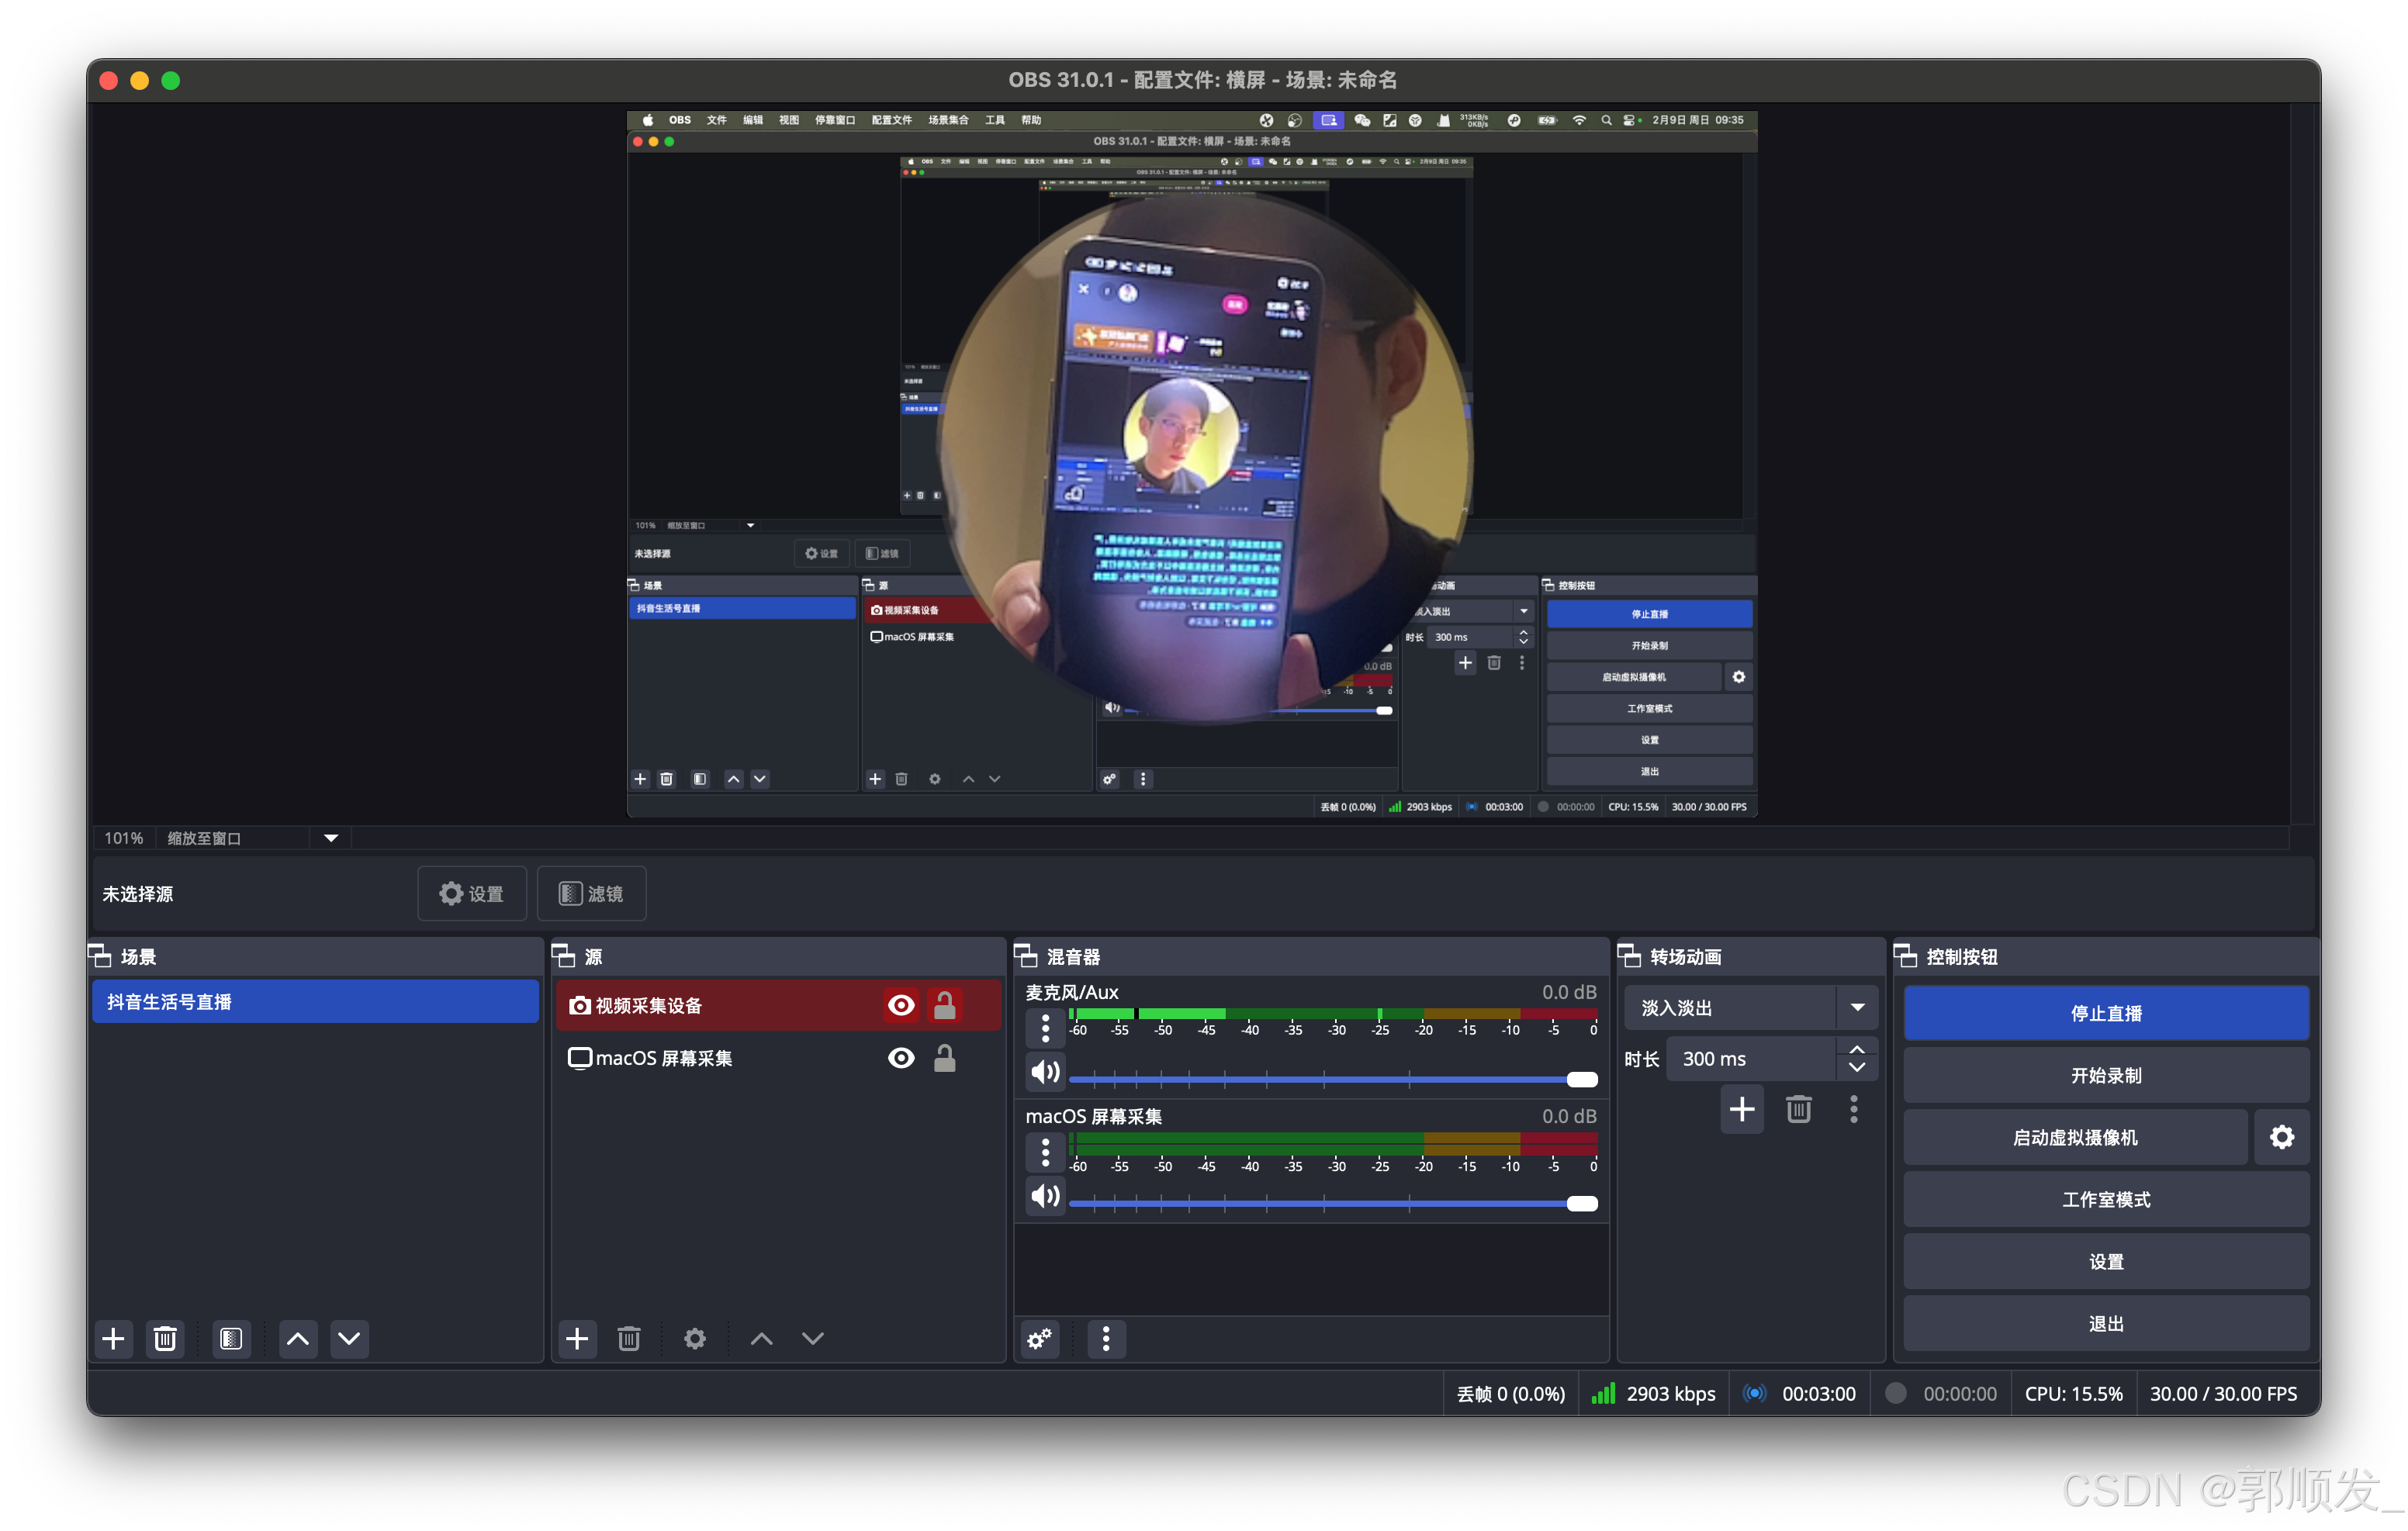
Task: Add a new scene with plus icon
Action: [113, 1338]
